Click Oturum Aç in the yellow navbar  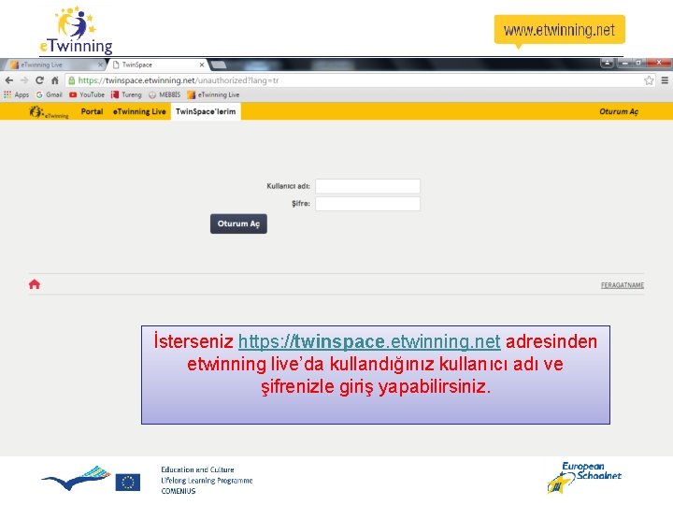(x=619, y=111)
